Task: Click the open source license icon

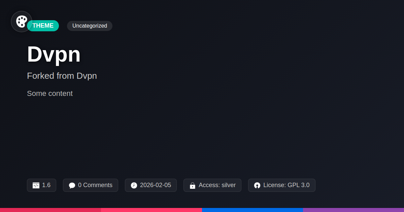Action: click(x=257, y=185)
